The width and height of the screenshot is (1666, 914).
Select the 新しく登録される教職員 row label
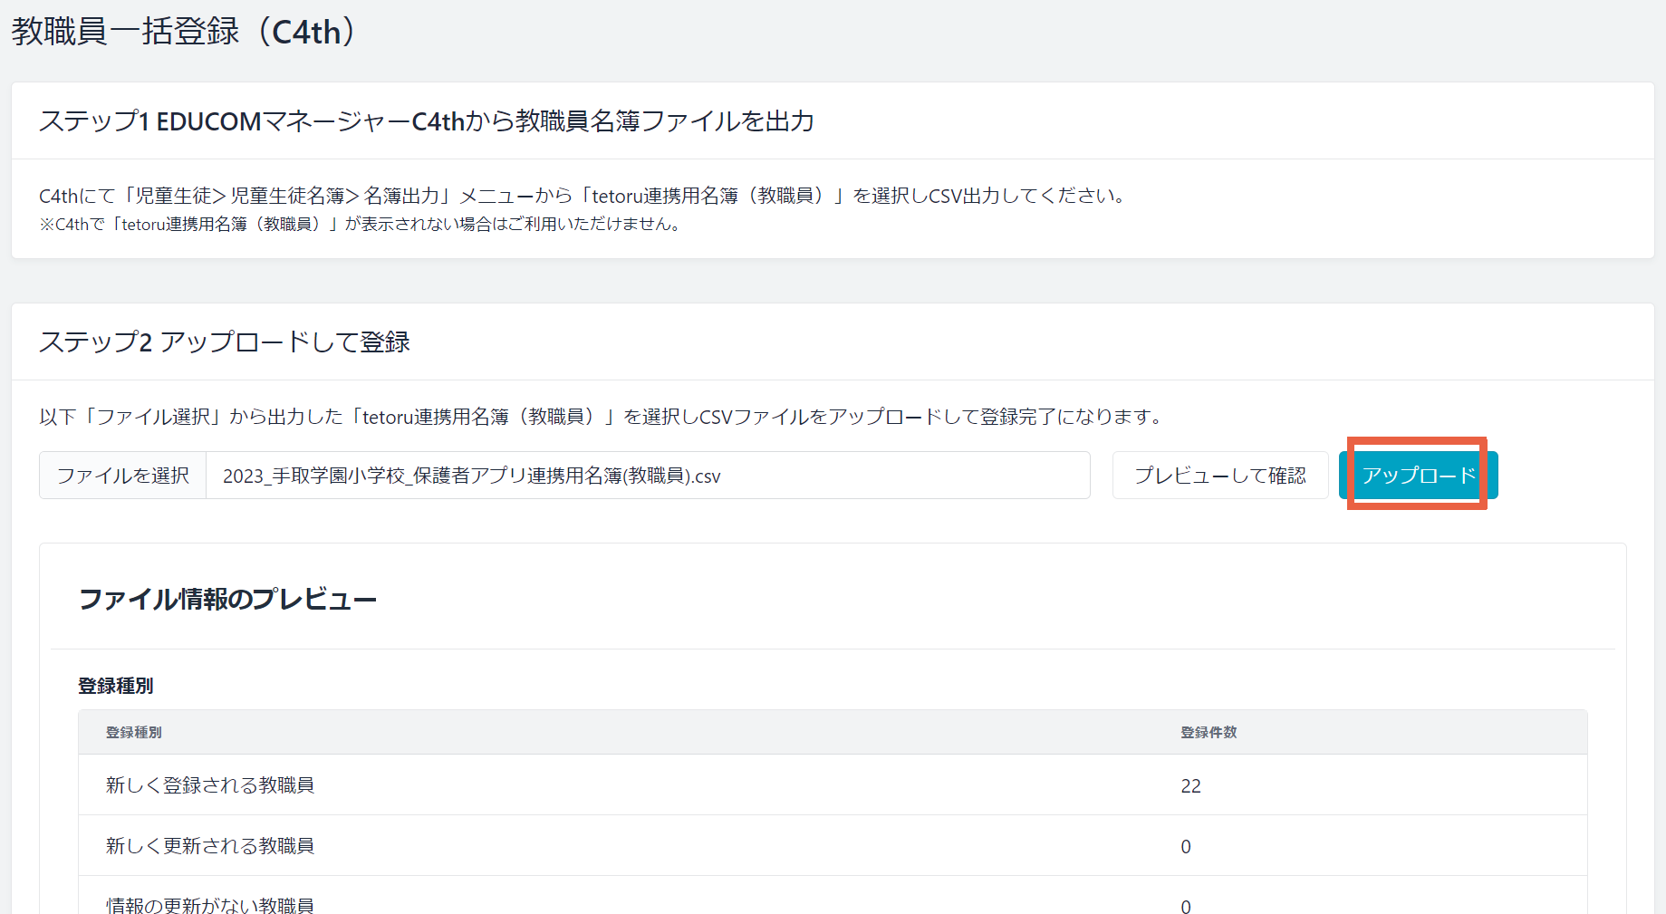click(210, 785)
